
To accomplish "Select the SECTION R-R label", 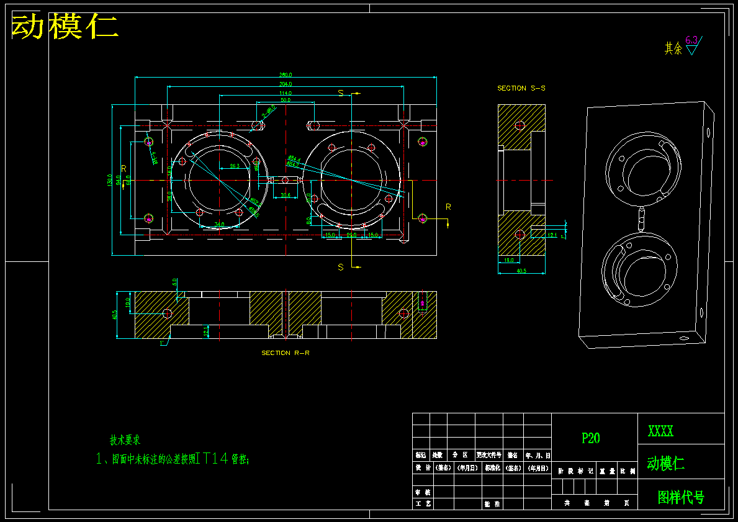I will coord(286,353).
